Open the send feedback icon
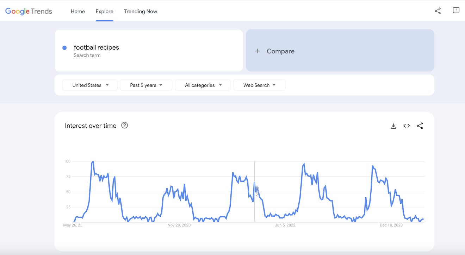This screenshot has width=465, height=255. [x=456, y=11]
